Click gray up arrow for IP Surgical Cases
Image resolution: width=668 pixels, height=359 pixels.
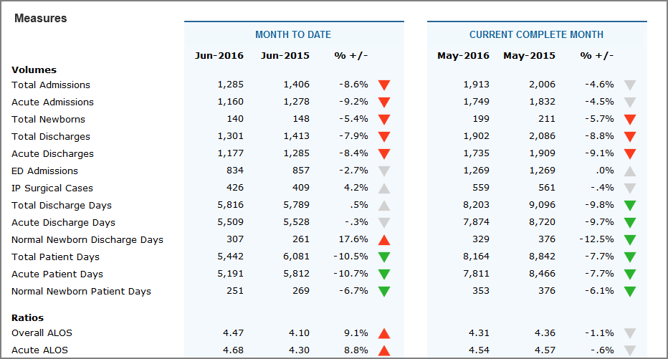coord(384,188)
